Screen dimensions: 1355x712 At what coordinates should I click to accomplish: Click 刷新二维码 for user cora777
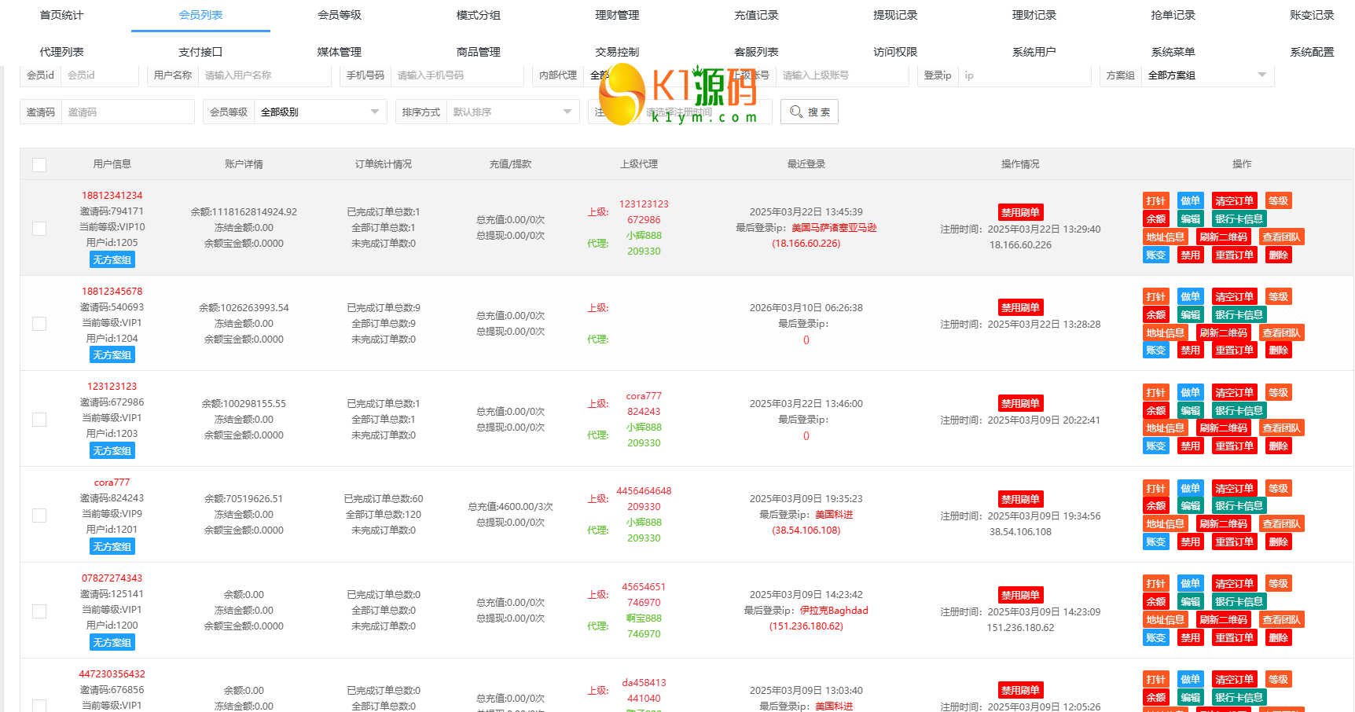[x=1223, y=524]
